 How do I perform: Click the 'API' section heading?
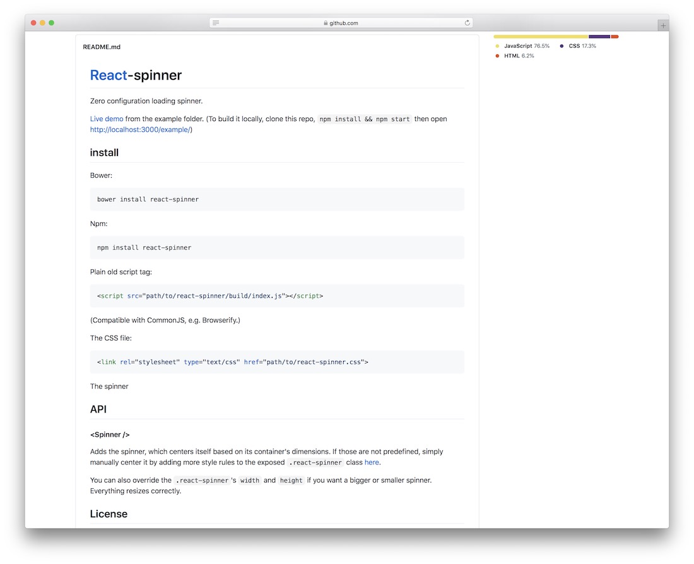[x=98, y=409]
